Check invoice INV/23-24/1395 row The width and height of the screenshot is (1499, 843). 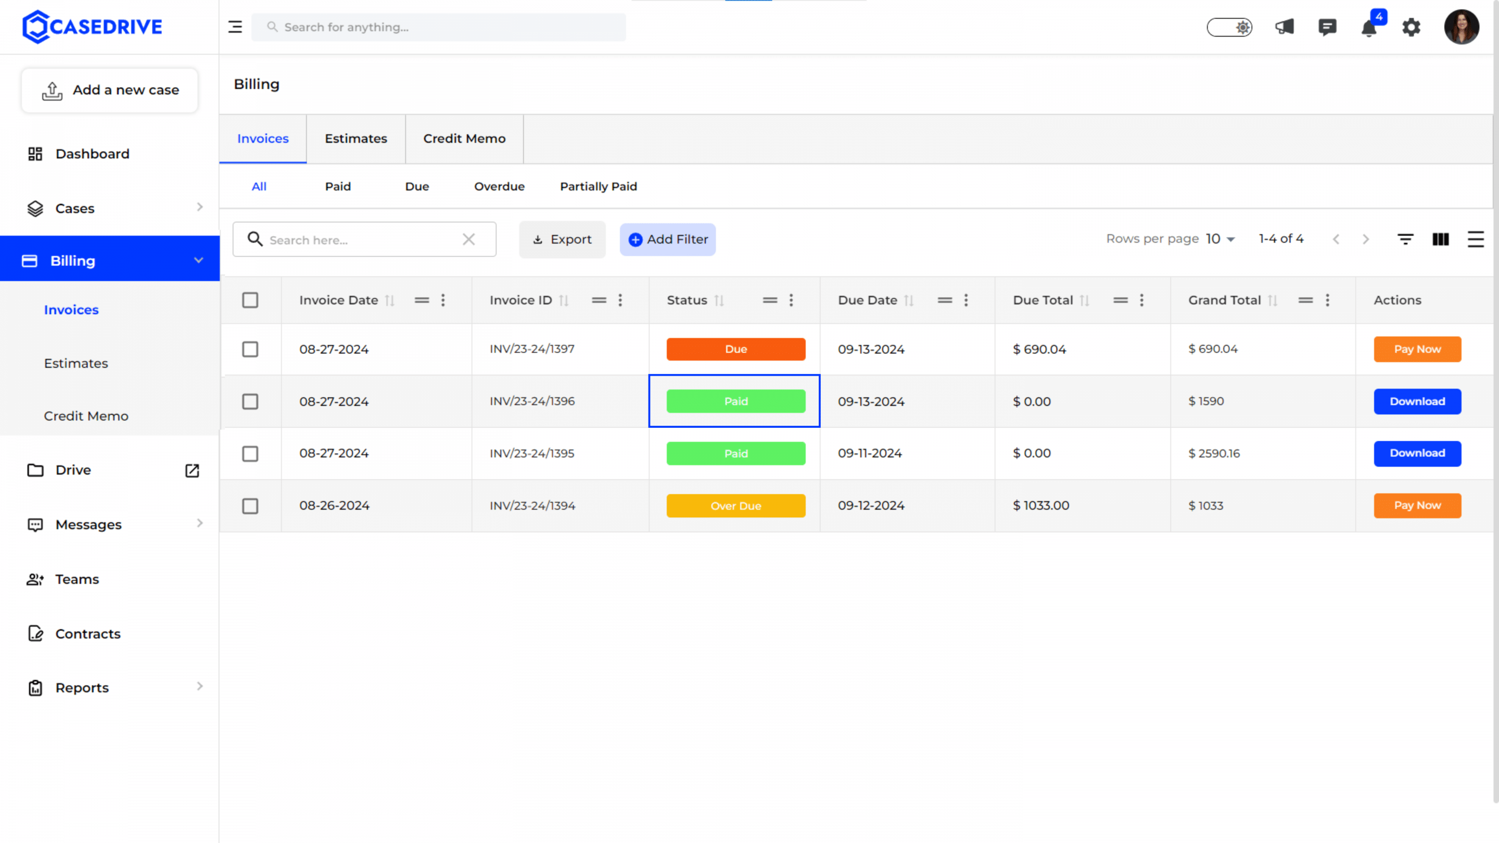tap(250, 454)
